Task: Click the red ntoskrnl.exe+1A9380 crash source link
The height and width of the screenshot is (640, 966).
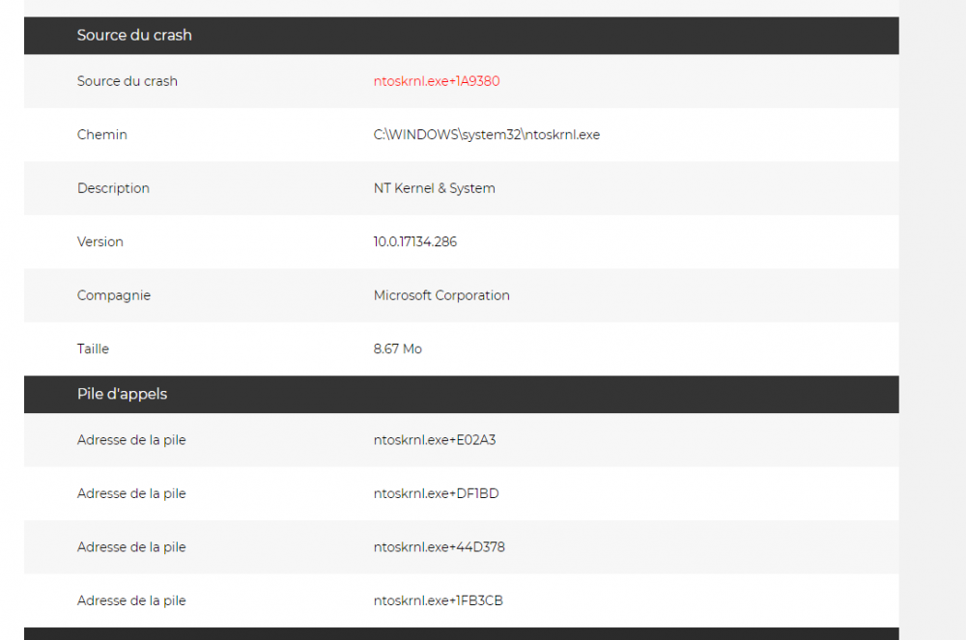Action: pos(437,81)
